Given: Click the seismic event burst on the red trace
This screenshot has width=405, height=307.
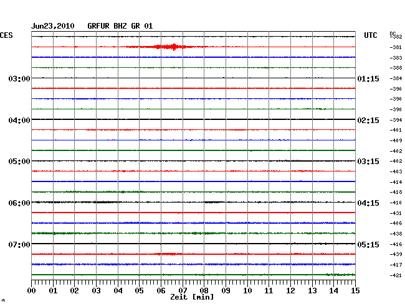Looking at the screenshot, I should coord(168,47).
